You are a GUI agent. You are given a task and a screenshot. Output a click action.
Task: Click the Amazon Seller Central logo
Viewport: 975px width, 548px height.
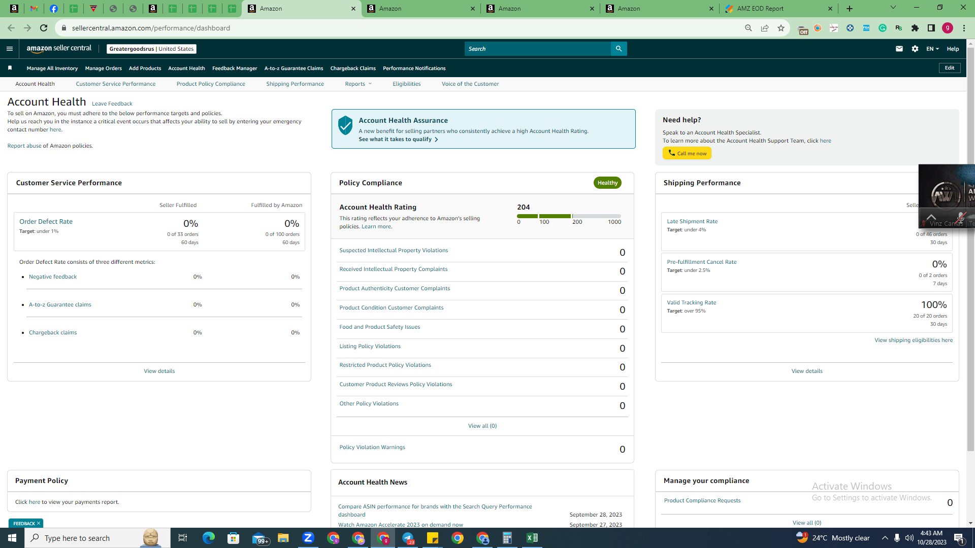[59, 49]
